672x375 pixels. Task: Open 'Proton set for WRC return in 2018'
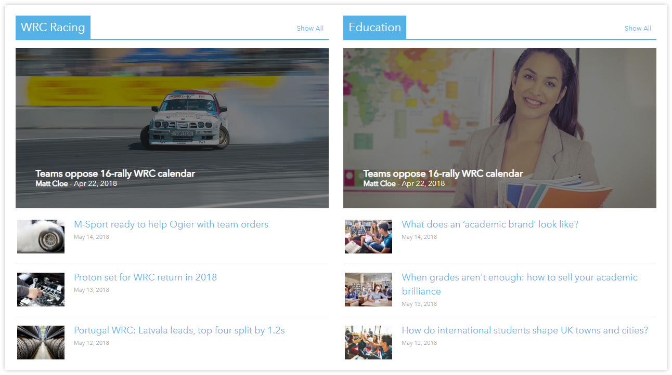145,277
